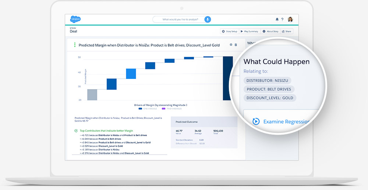Click the Predicted Outcome panel header
Screen dimensions: 368x190
(204, 122)
